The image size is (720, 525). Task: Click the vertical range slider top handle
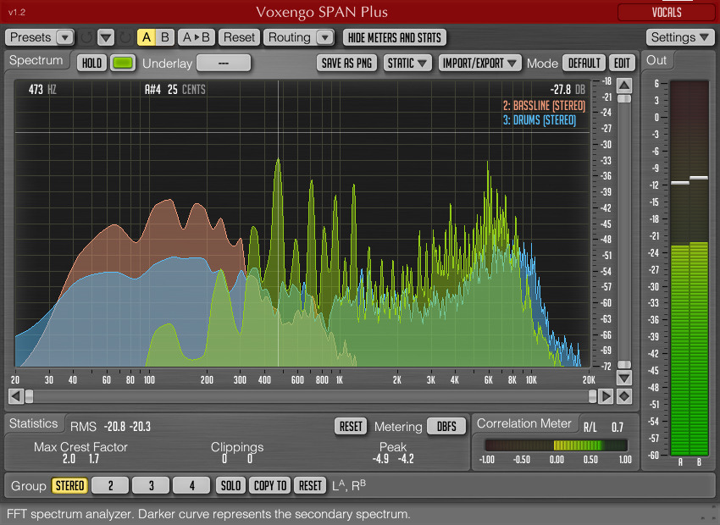[x=624, y=99]
